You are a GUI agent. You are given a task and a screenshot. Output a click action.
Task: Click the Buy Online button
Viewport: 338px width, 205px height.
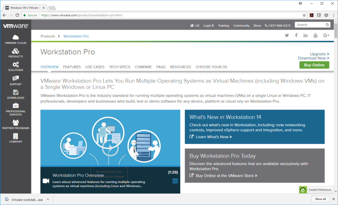coord(314,65)
